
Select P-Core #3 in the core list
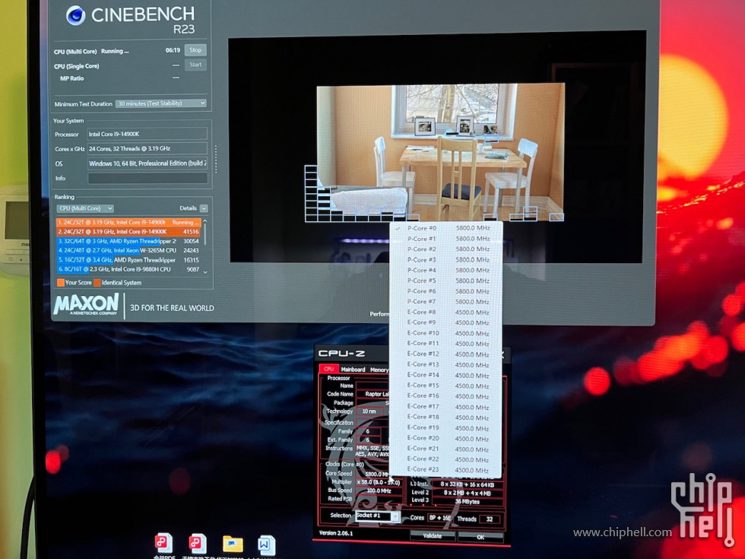[445, 259]
